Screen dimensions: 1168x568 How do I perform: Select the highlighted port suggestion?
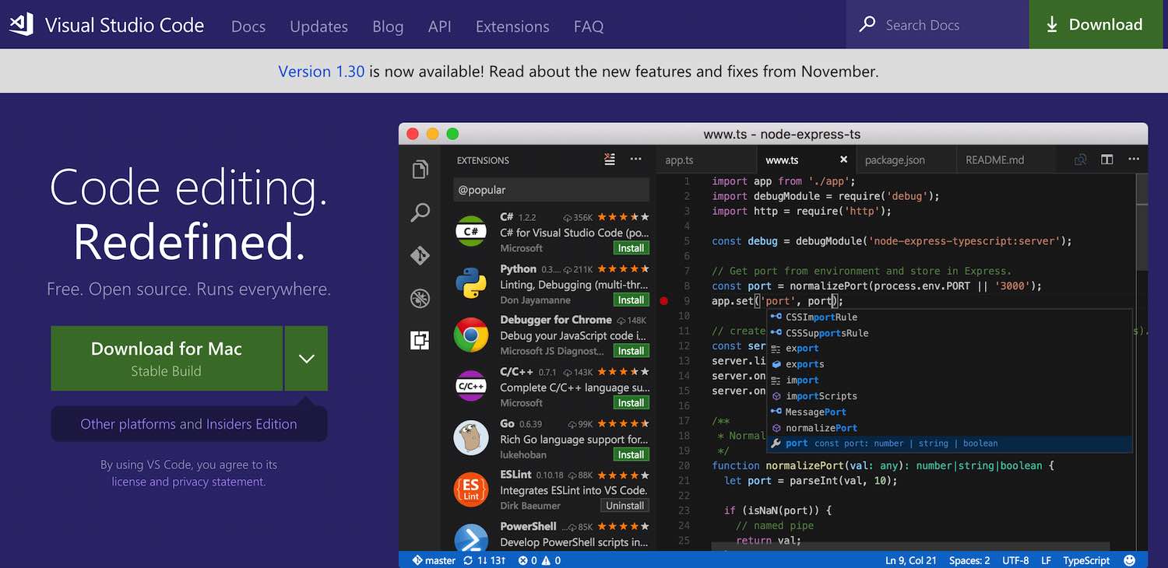click(950, 444)
